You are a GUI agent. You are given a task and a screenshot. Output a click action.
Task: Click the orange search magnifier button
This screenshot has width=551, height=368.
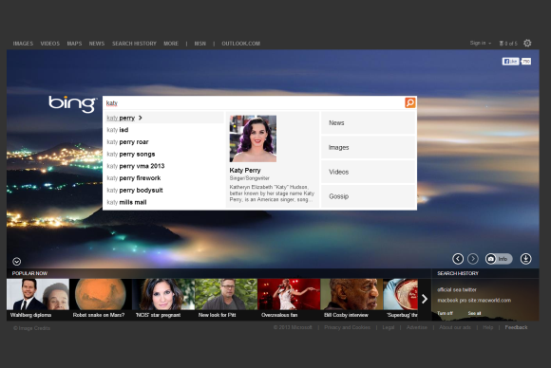(410, 102)
